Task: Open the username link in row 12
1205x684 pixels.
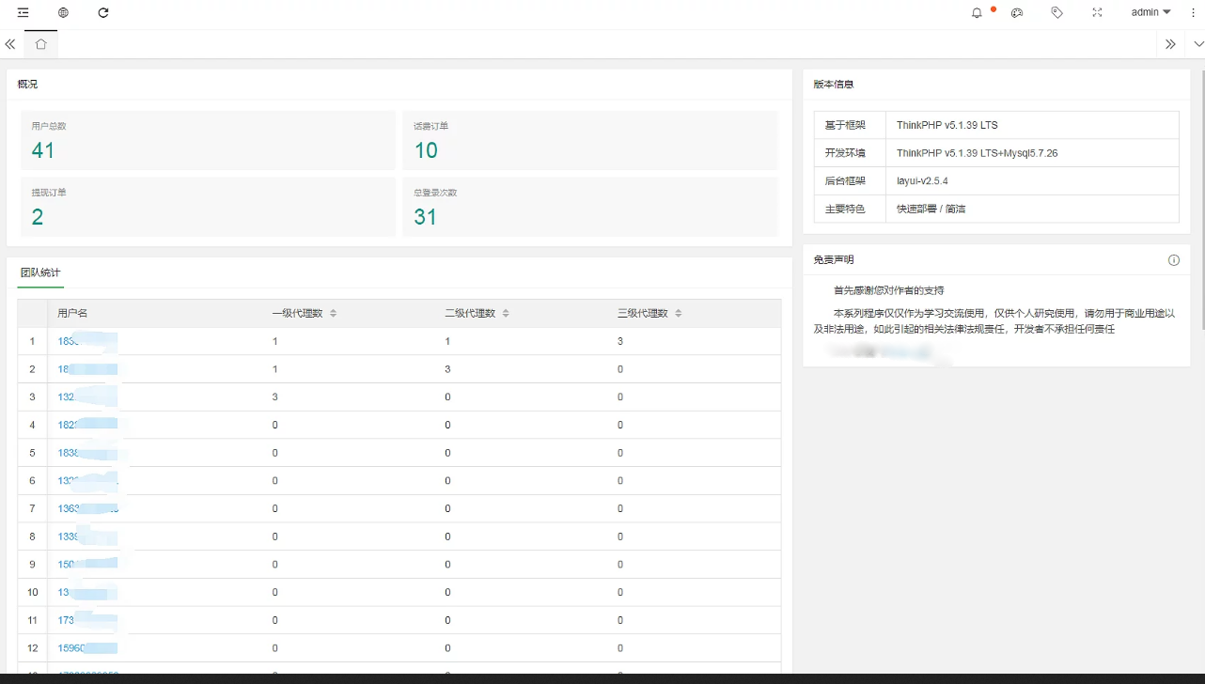Action: tap(86, 648)
